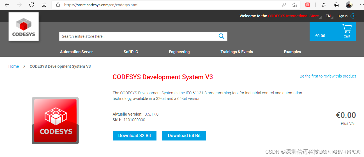The height and width of the screenshot is (157, 364).
Task: Refresh the page
Action: point(32,5)
